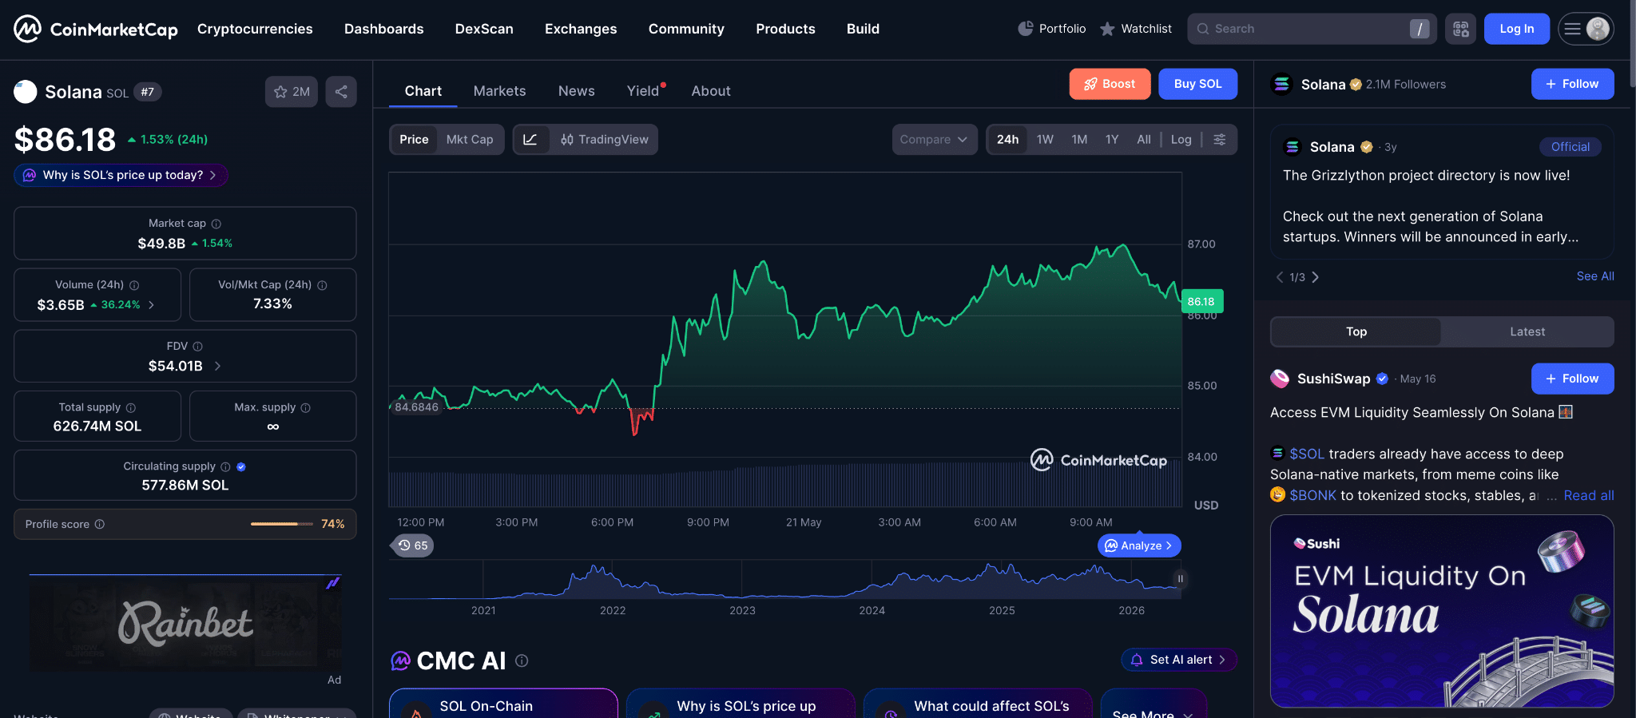
Task: Toggle Log scale on chart
Action: tap(1181, 140)
